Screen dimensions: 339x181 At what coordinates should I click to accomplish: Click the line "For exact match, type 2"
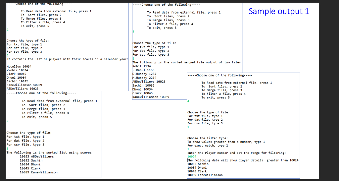pos(208,146)
